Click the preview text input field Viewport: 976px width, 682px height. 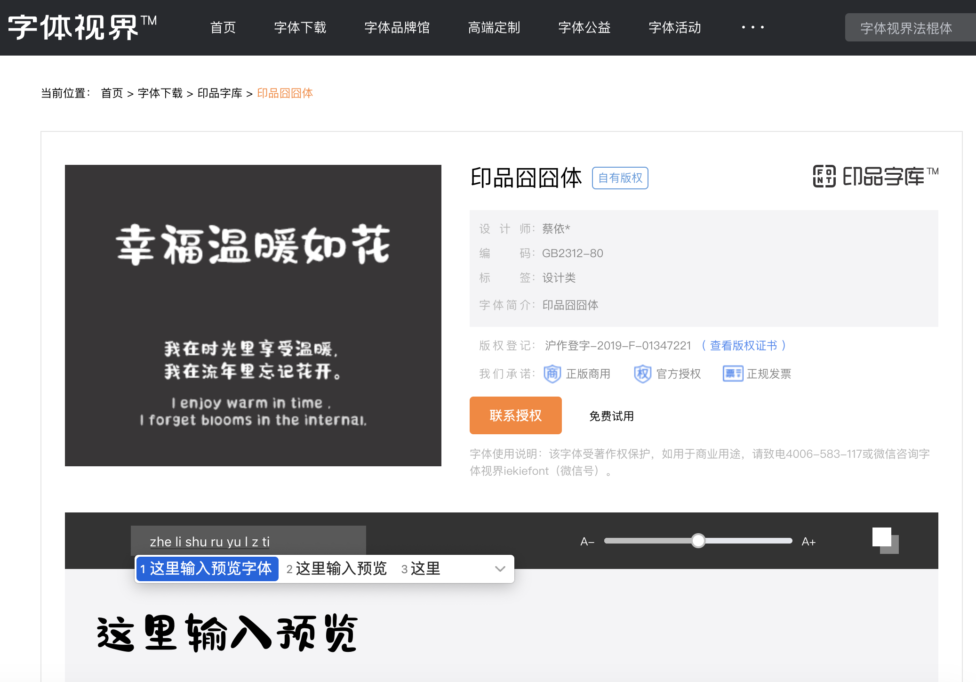(x=248, y=541)
